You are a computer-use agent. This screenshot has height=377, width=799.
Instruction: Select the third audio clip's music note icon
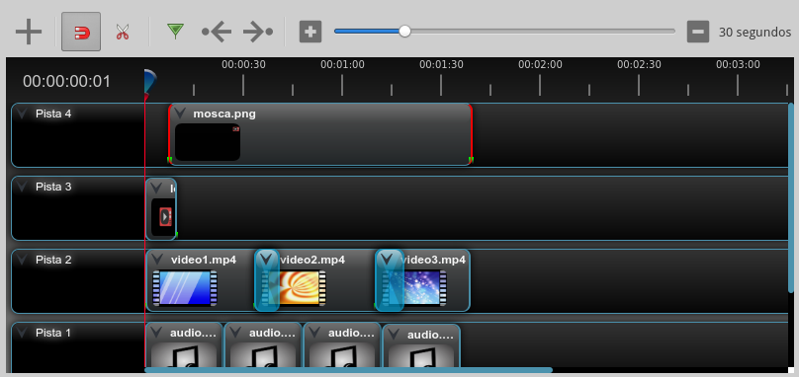tap(342, 355)
